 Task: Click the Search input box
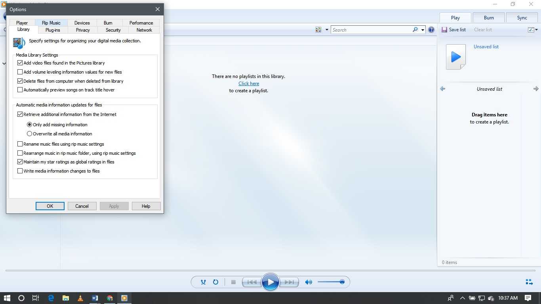pos(371,30)
